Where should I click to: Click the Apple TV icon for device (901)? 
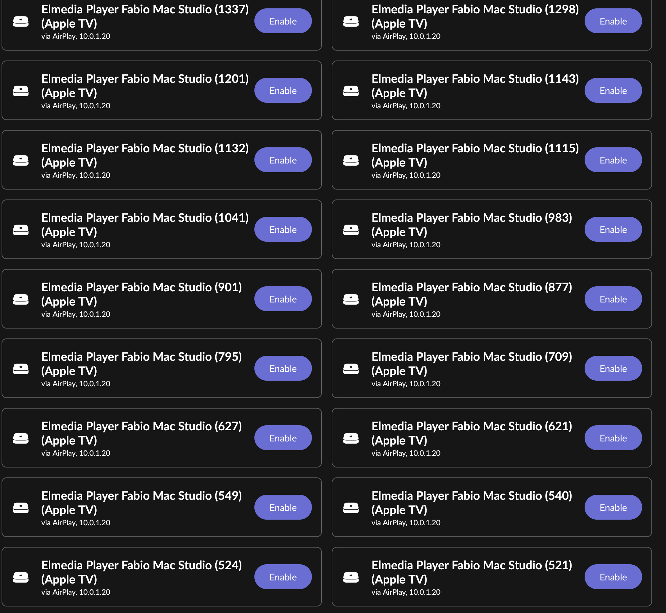point(21,300)
